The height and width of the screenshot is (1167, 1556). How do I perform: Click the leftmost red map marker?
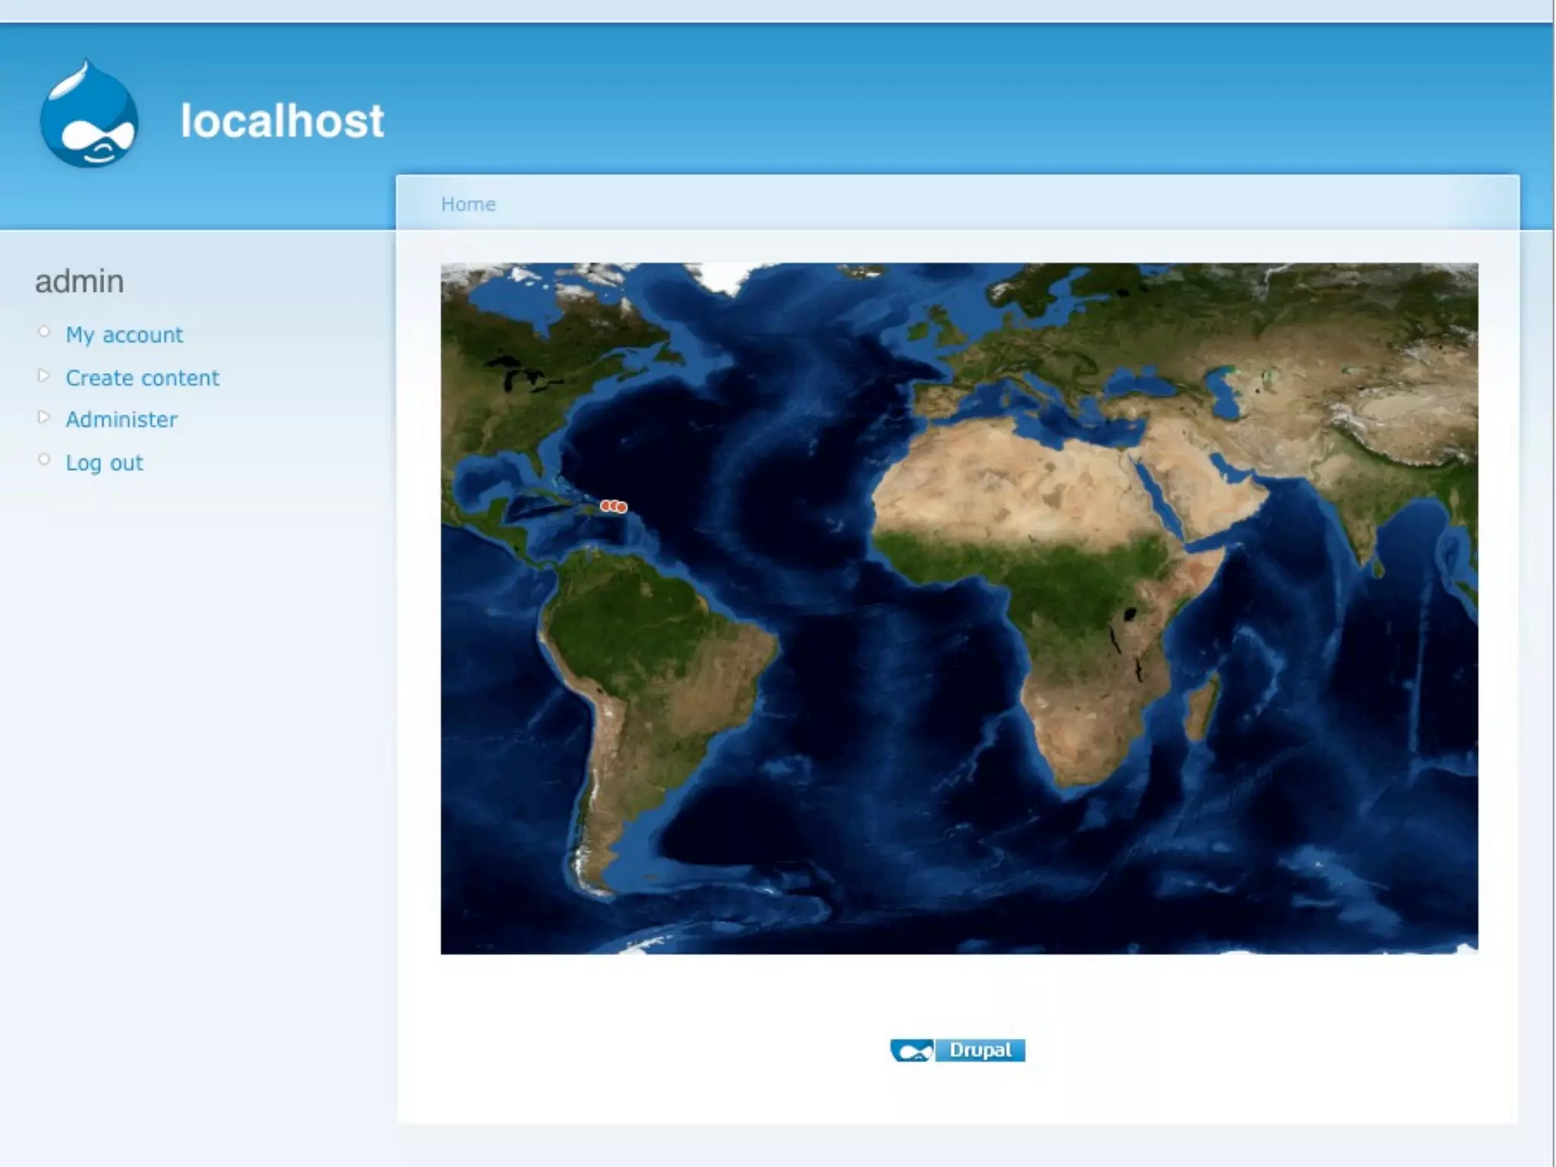(605, 505)
